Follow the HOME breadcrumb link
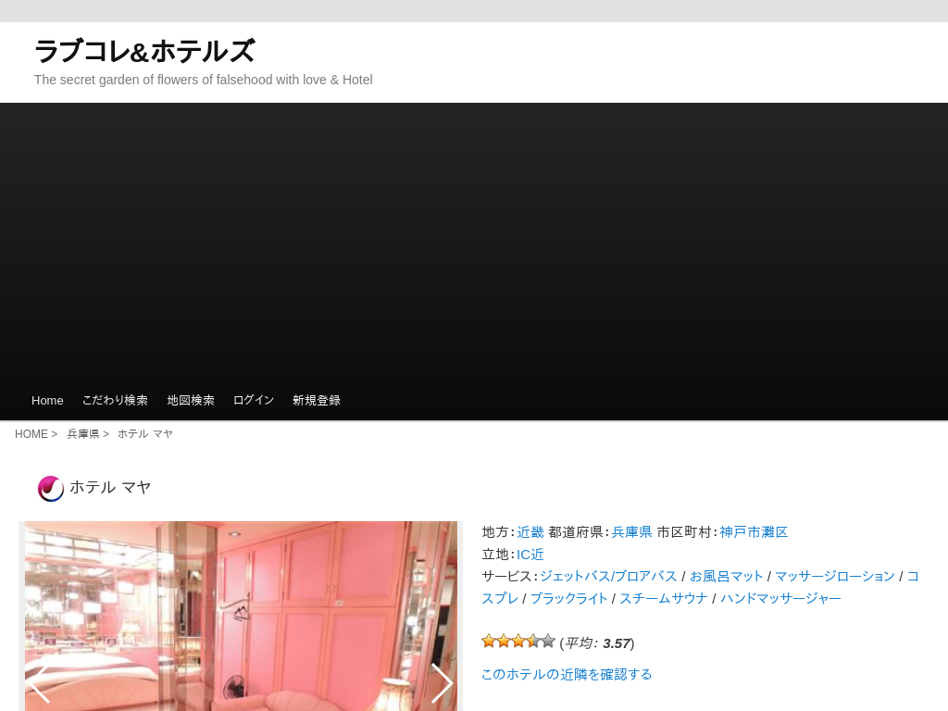Image resolution: width=948 pixels, height=711 pixels. point(31,434)
